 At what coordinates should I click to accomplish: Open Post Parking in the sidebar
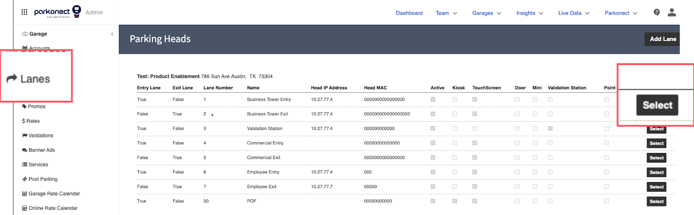pyautogui.click(x=43, y=179)
